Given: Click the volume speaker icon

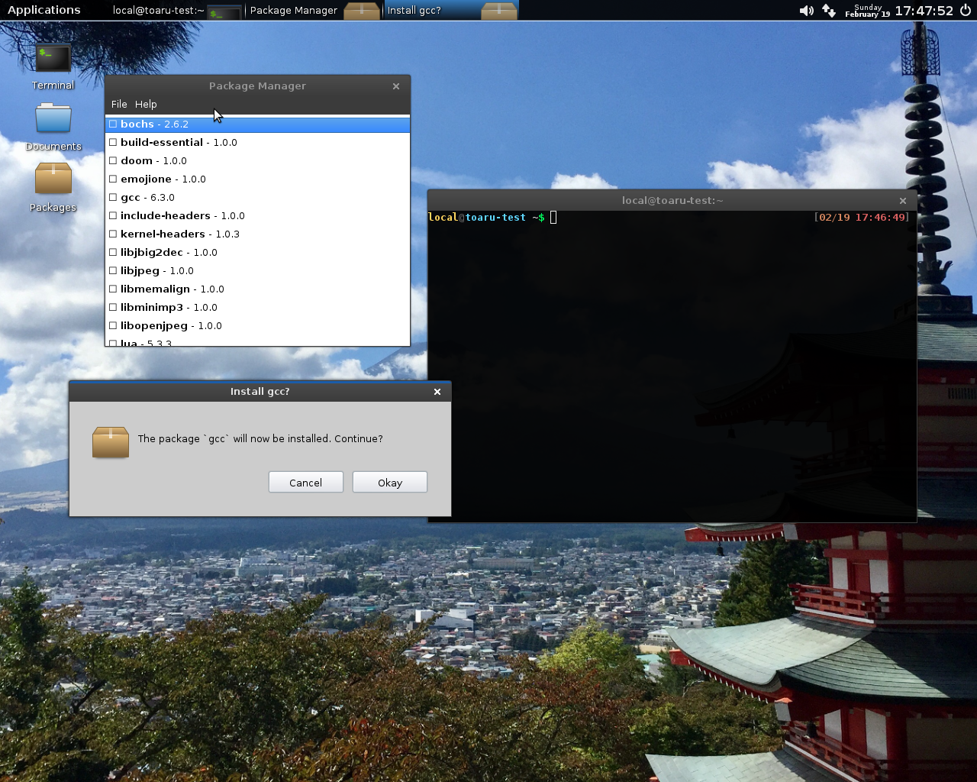Looking at the screenshot, I should click(x=806, y=11).
